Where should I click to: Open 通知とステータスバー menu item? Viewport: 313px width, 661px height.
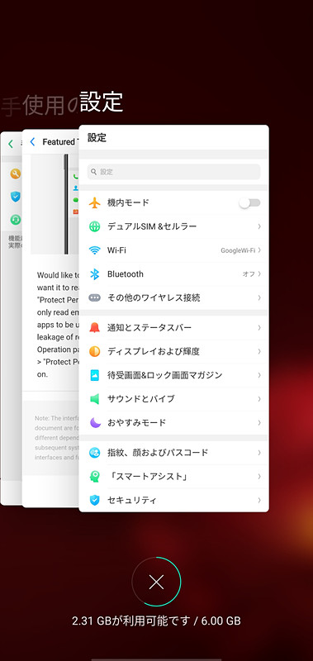pos(173,328)
